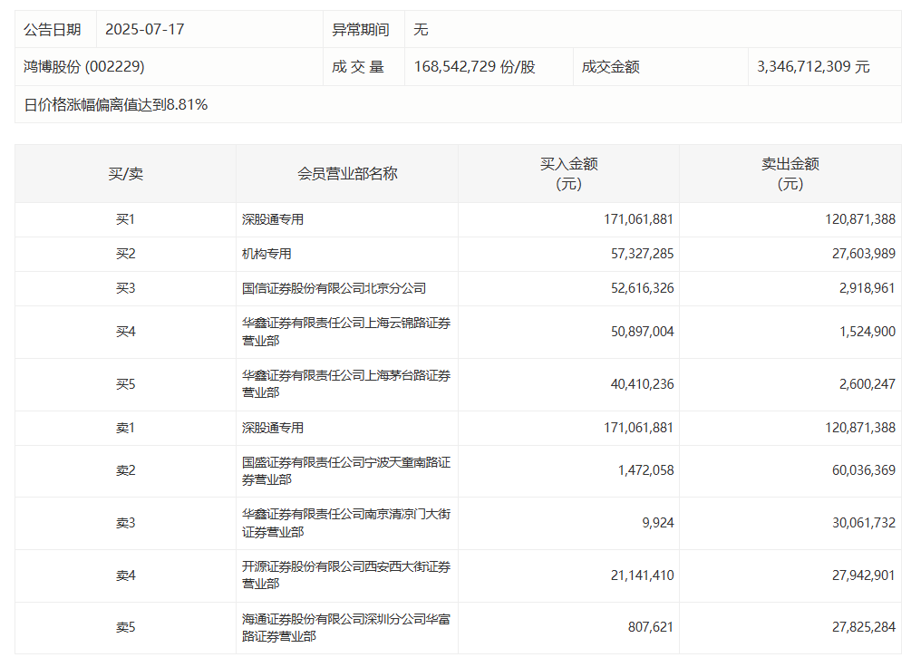Select sell amount 2,600,247
Image resolution: width=911 pixels, height=667 pixels.
867,384
